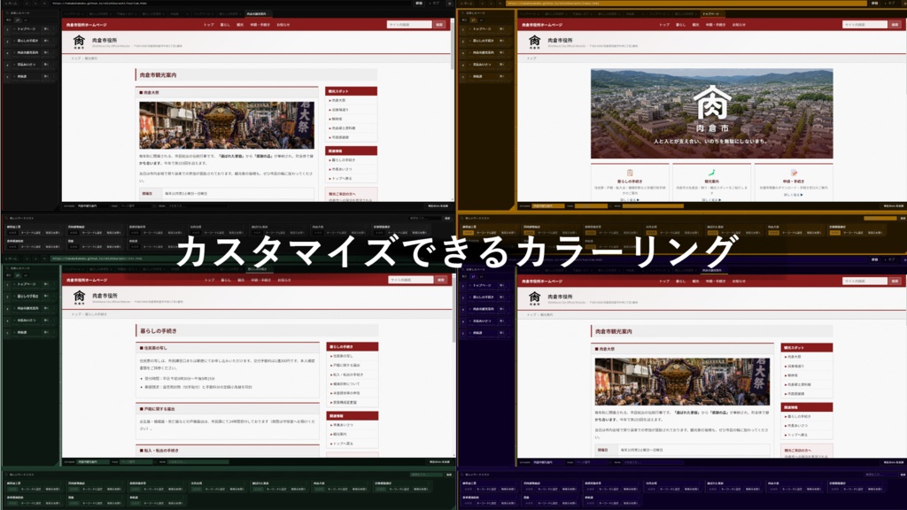This screenshot has width=907, height=510.
Task: Open 暮らし in the black window's red navigation bar
Action: pos(225,25)
